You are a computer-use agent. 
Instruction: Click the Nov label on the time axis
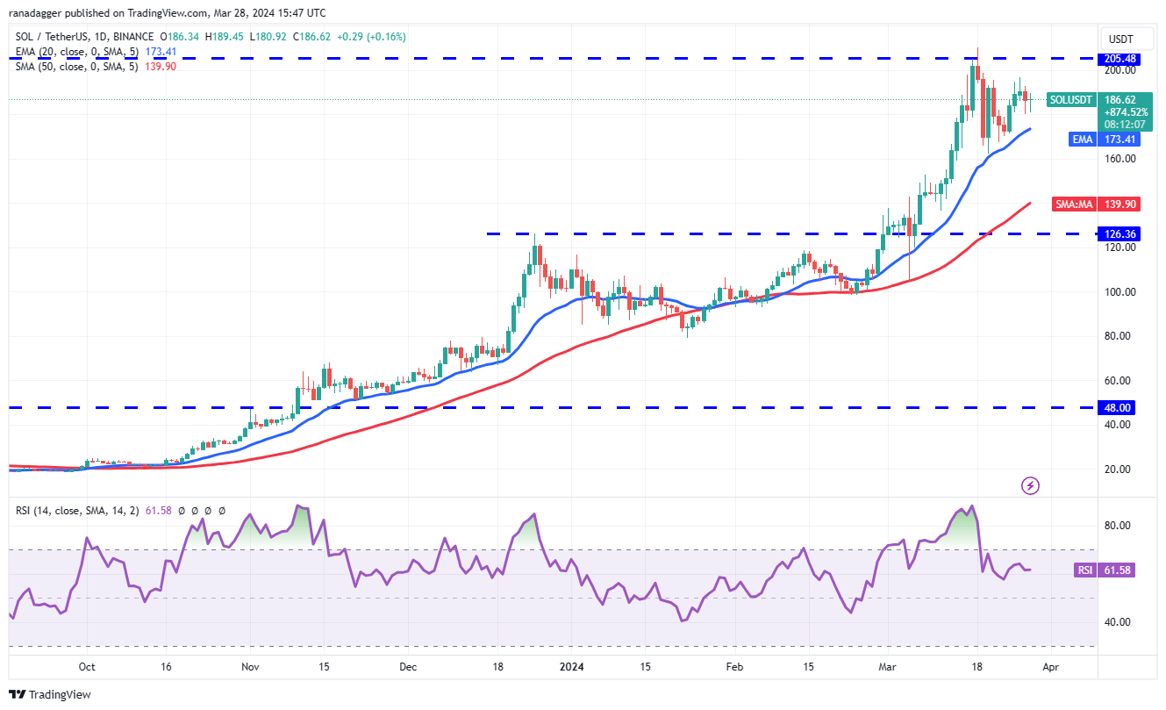click(250, 667)
